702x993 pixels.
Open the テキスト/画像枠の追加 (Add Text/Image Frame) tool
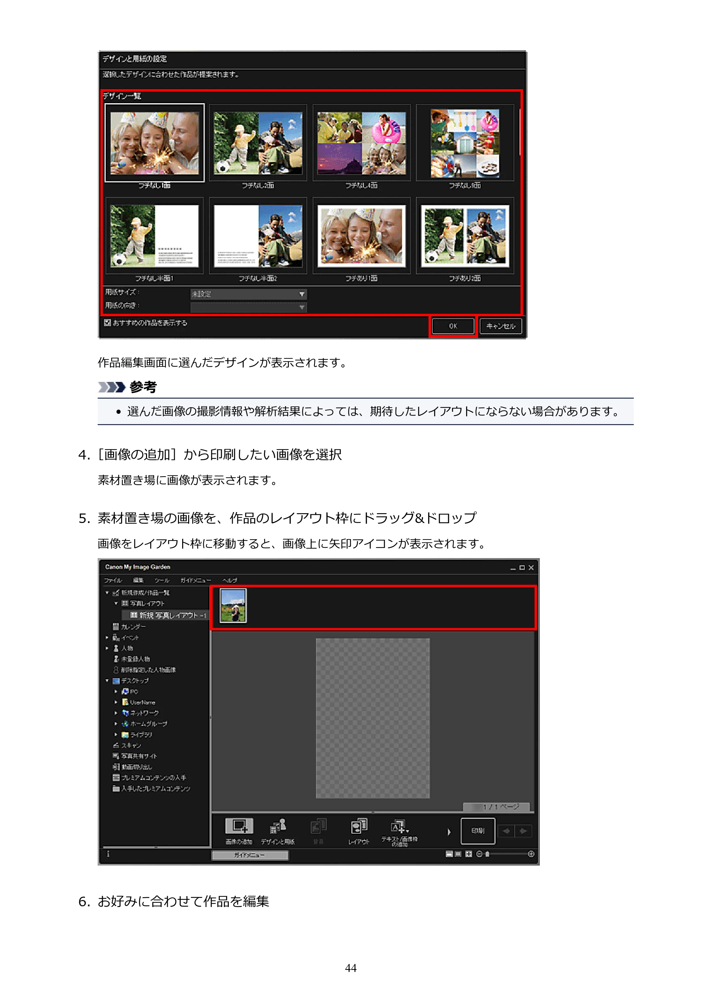(x=399, y=832)
